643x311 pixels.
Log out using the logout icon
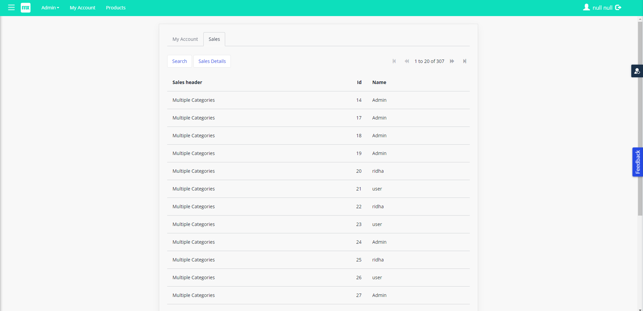tap(619, 7)
